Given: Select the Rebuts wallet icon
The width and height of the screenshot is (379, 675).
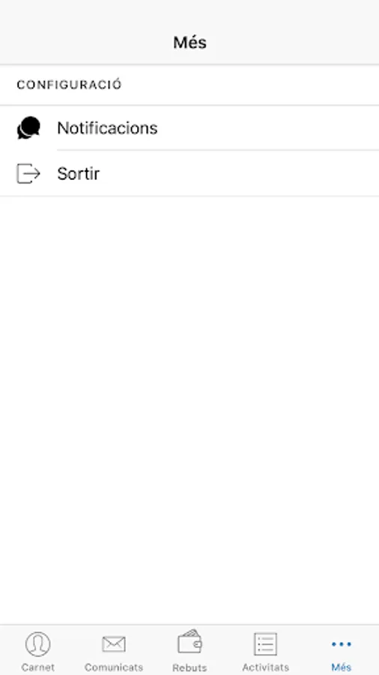Looking at the screenshot, I should [x=189, y=642].
